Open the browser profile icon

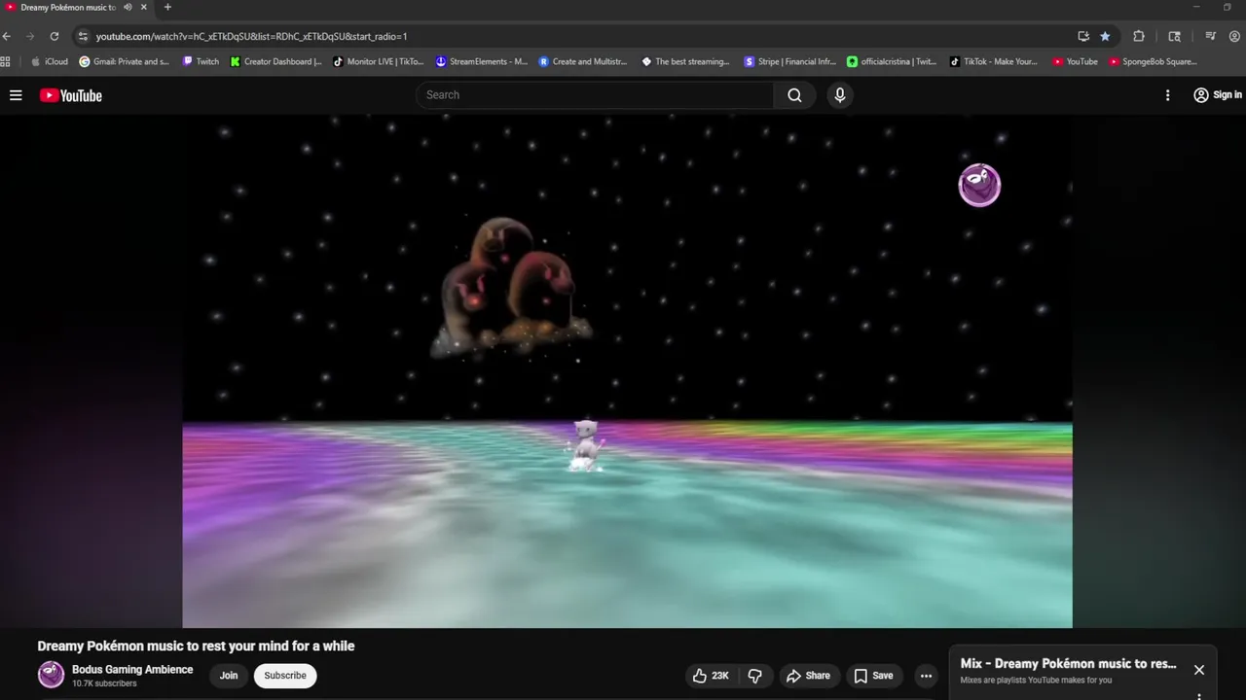[1236, 36]
